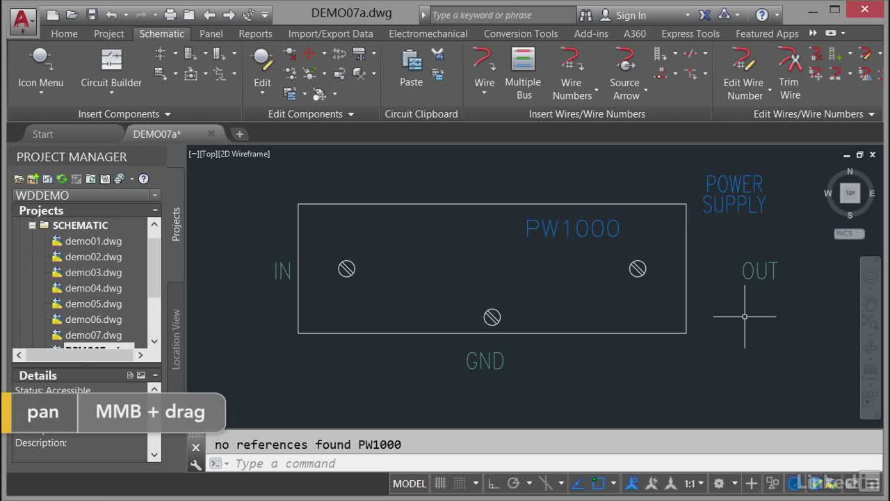This screenshot has height=501, width=890.
Task: Click the Undo arrow icon
Action: 111,15
